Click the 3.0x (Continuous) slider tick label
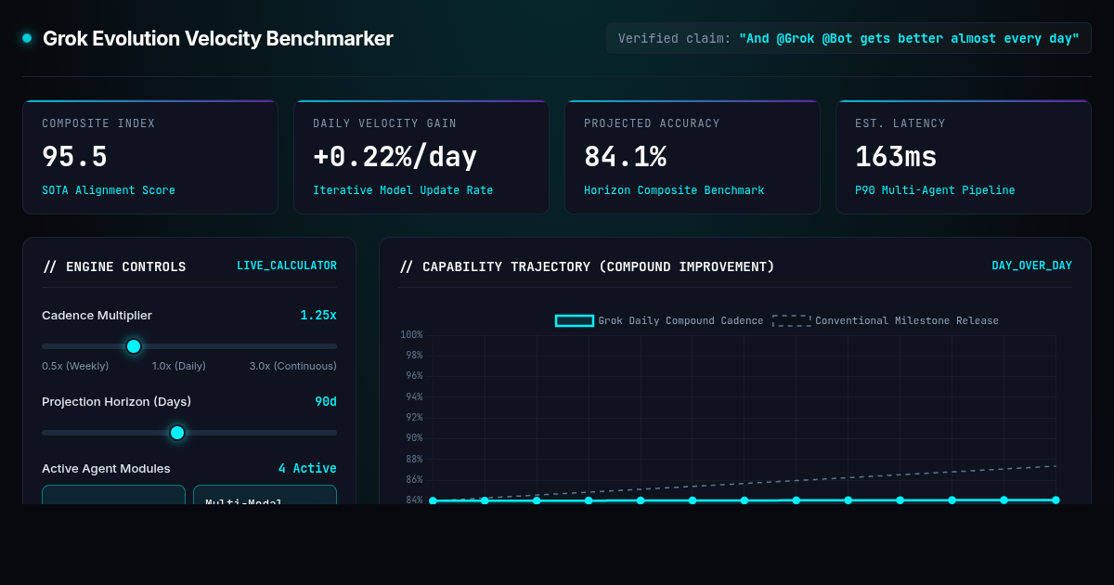 [x=292, y=366]
